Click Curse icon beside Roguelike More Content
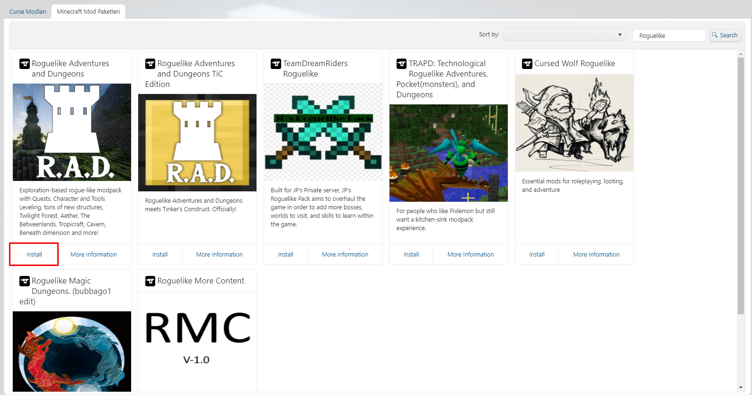 pyautogui.click(x=150, y=281)
